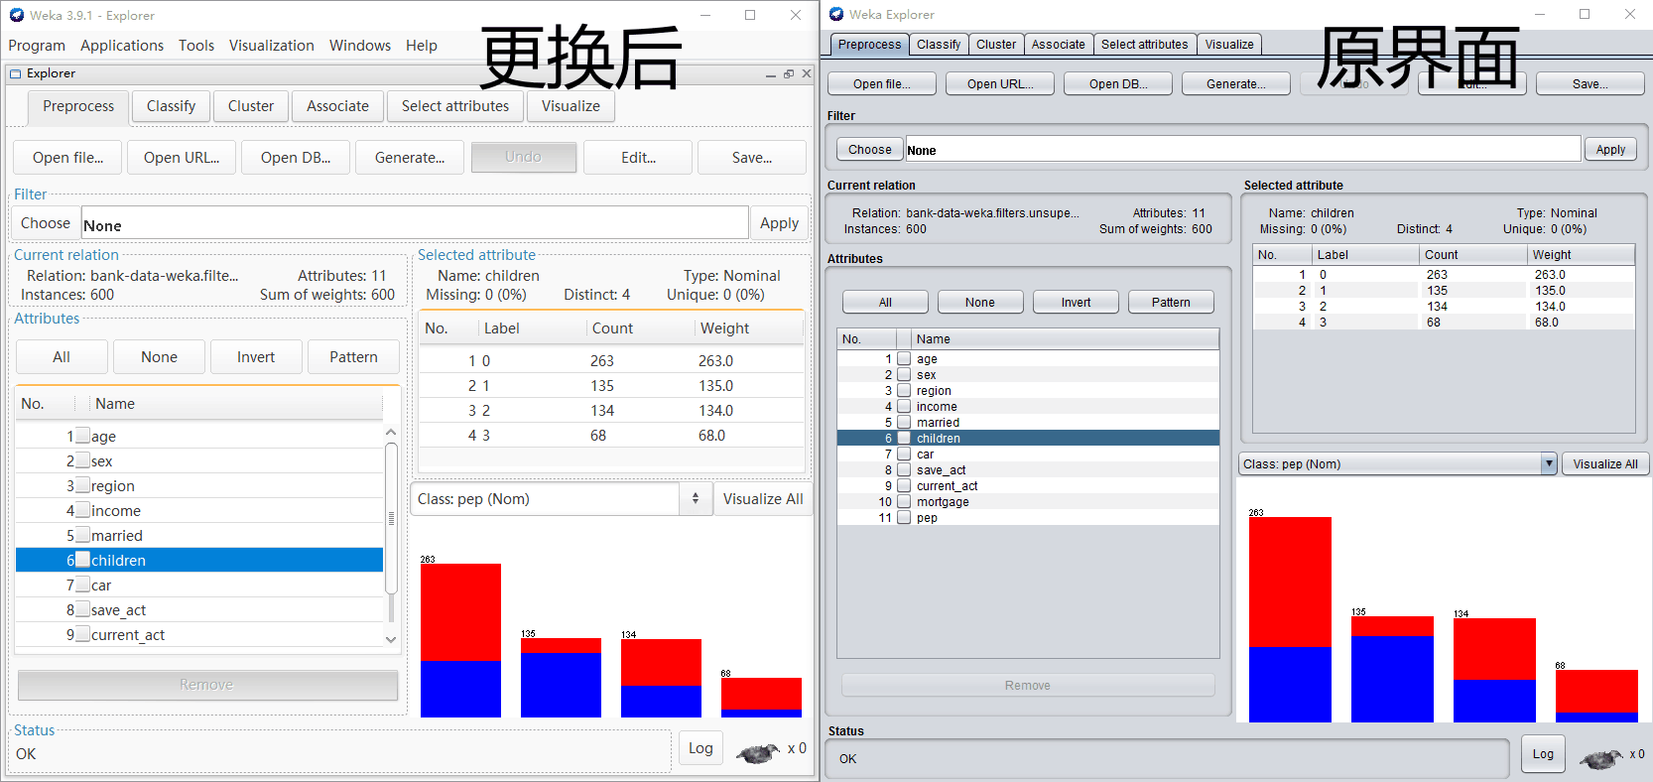Viewport: 1653px width, 782px height.
Task: Open the Visualization menu
Action: 272,46
